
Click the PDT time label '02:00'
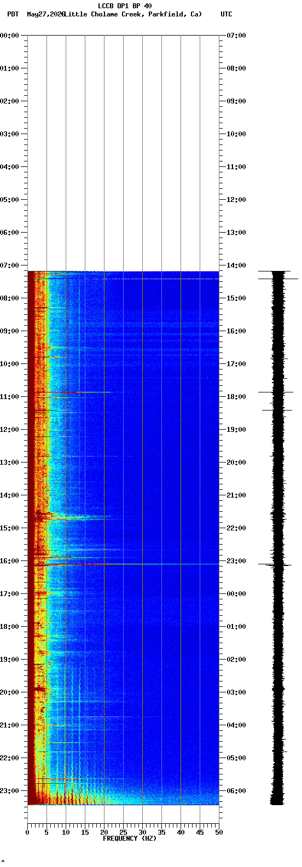[9, 101]
